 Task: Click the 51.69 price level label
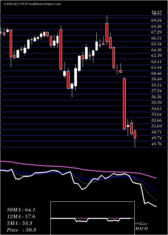(157, 126)
